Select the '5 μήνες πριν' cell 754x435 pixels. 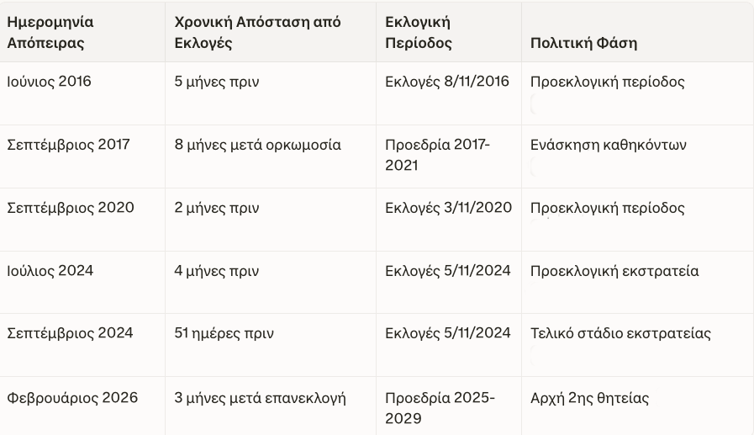[x=216, y=82]
